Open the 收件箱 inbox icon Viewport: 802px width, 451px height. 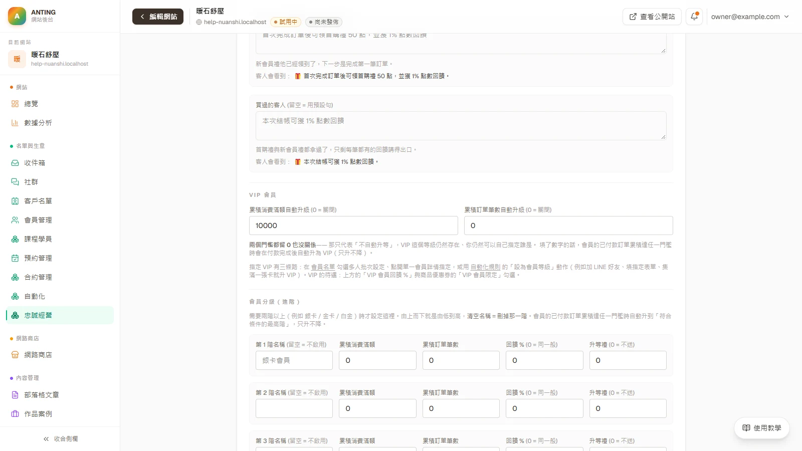click(15, 163)
